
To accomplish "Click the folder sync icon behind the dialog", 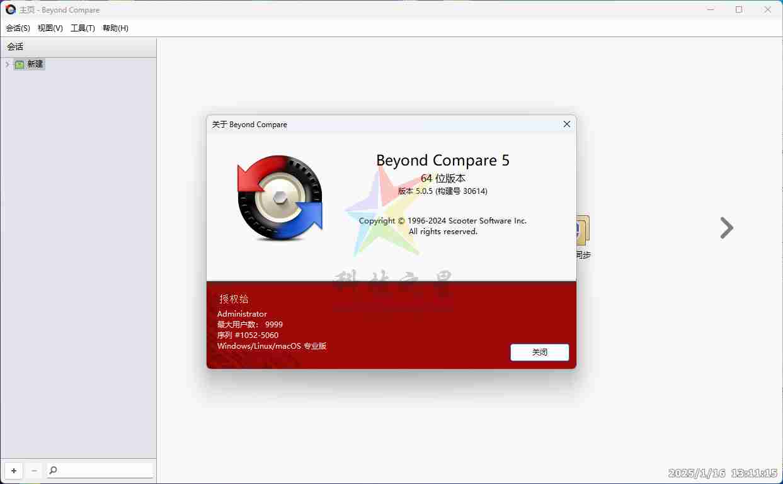I will coord(583,230).
